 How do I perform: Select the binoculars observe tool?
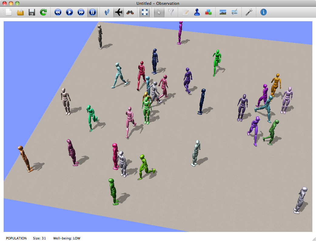pyautogui.click(x=130, y=12)
